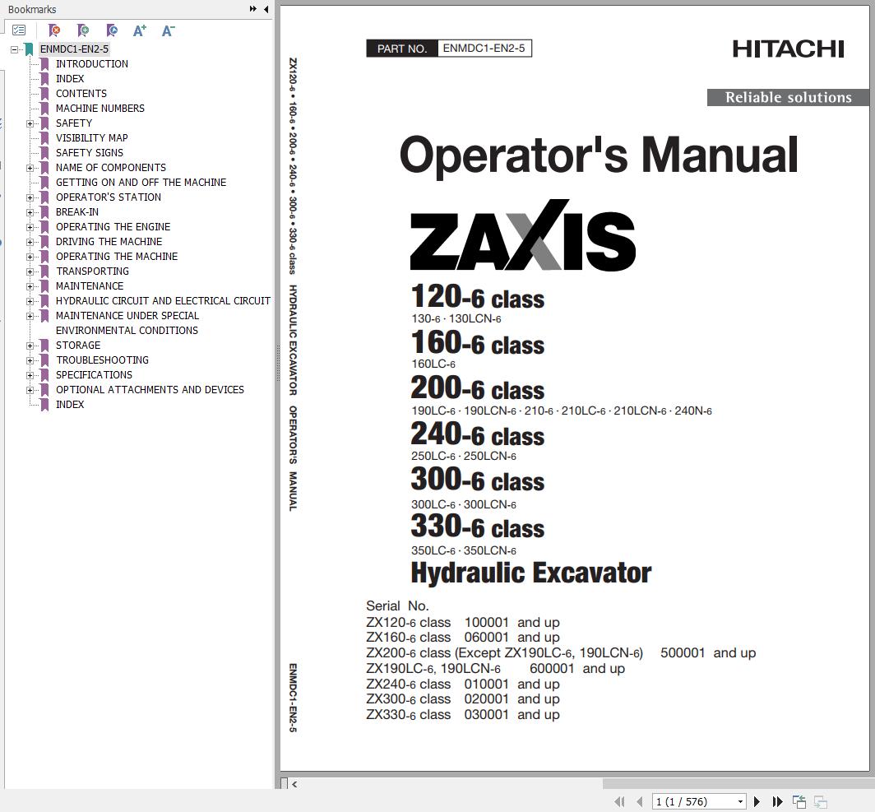
Task: Select the ENMDC1-EN2-5 root bookmark
Action: tap(74, 49)
